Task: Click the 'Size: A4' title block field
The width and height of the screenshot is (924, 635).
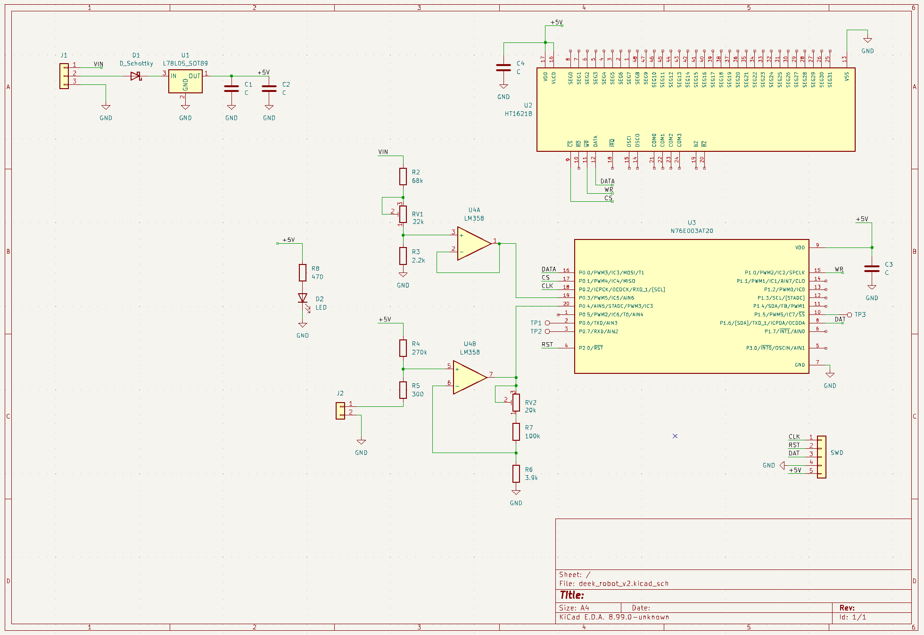Action: pyautogui.click(x=574, y=608)
